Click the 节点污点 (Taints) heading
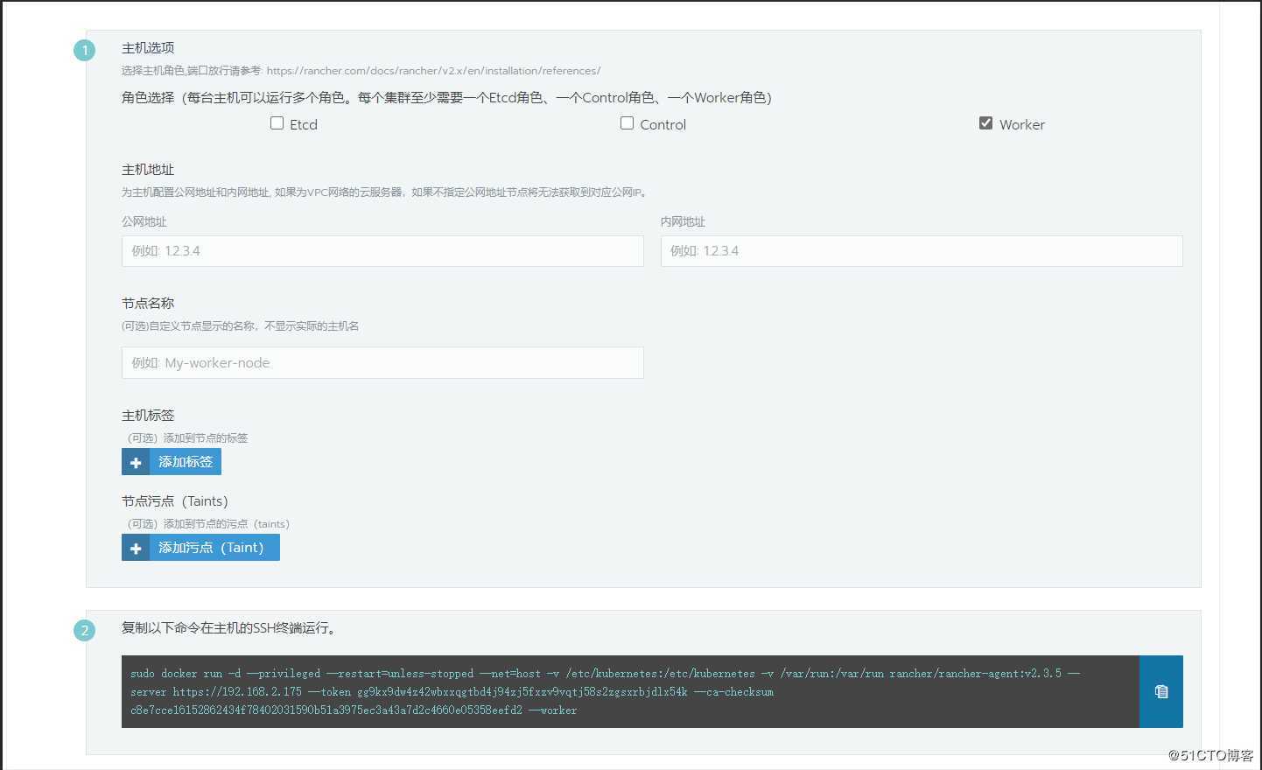Image resolution: width=1262 pixels, height=770 pixels. pyautogui.click(x=175, y=501)
